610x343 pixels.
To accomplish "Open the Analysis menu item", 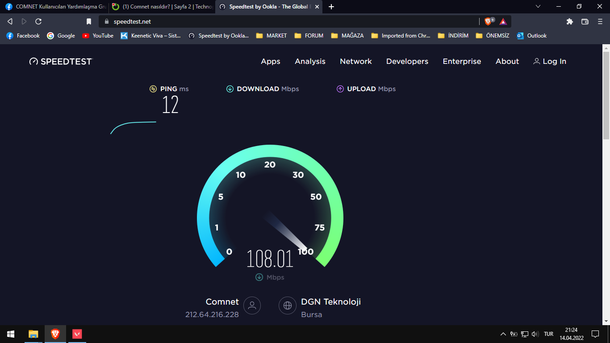I will [310, 62].
